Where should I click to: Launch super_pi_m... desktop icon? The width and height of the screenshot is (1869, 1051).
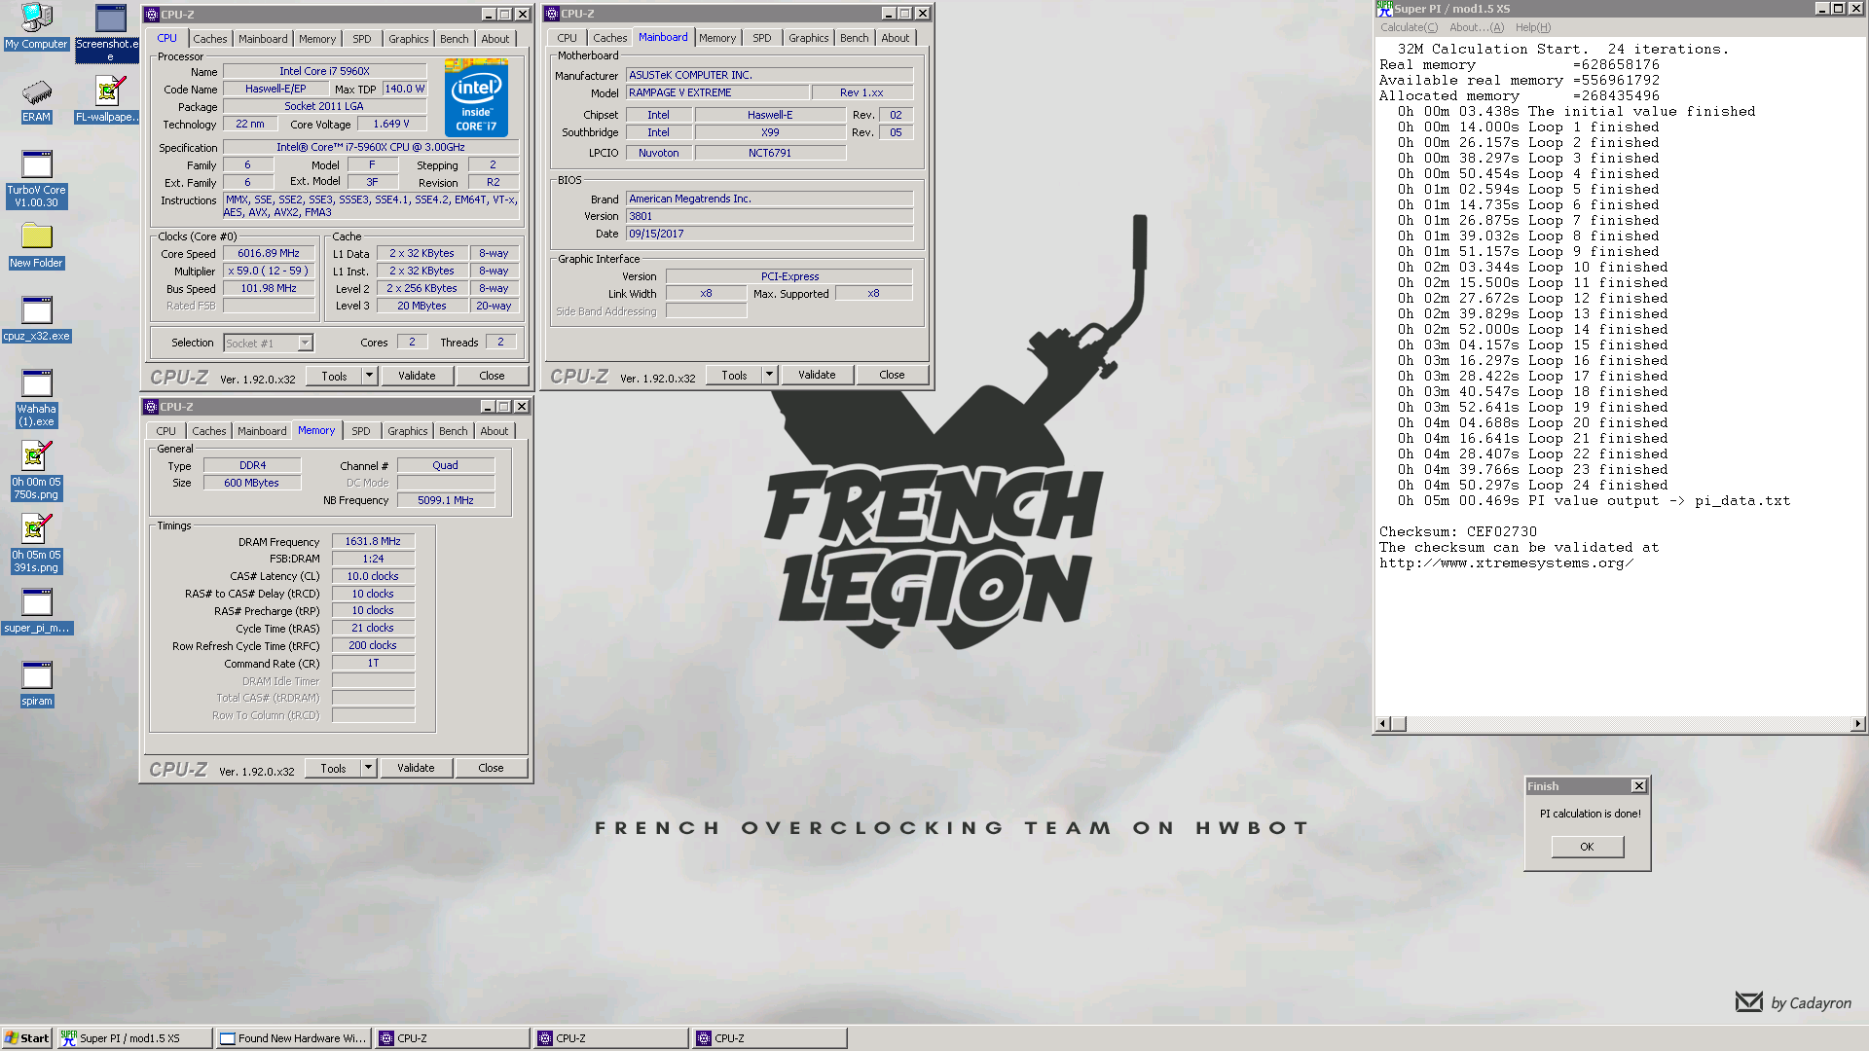coord(36,611)
